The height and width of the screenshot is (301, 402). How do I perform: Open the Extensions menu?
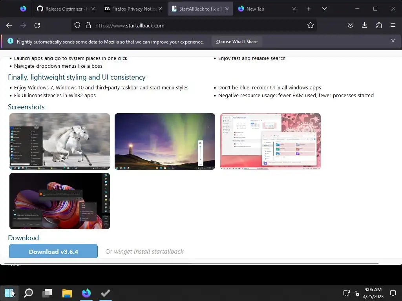click(x=379, y=25)
